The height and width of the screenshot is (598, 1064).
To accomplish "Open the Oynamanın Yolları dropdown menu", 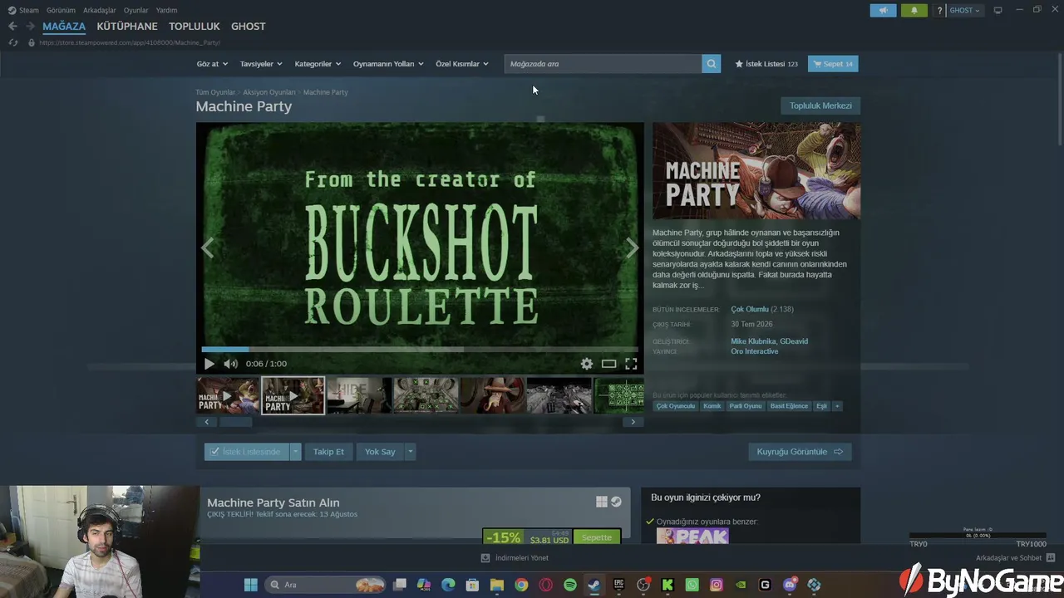I will (388, 64).
